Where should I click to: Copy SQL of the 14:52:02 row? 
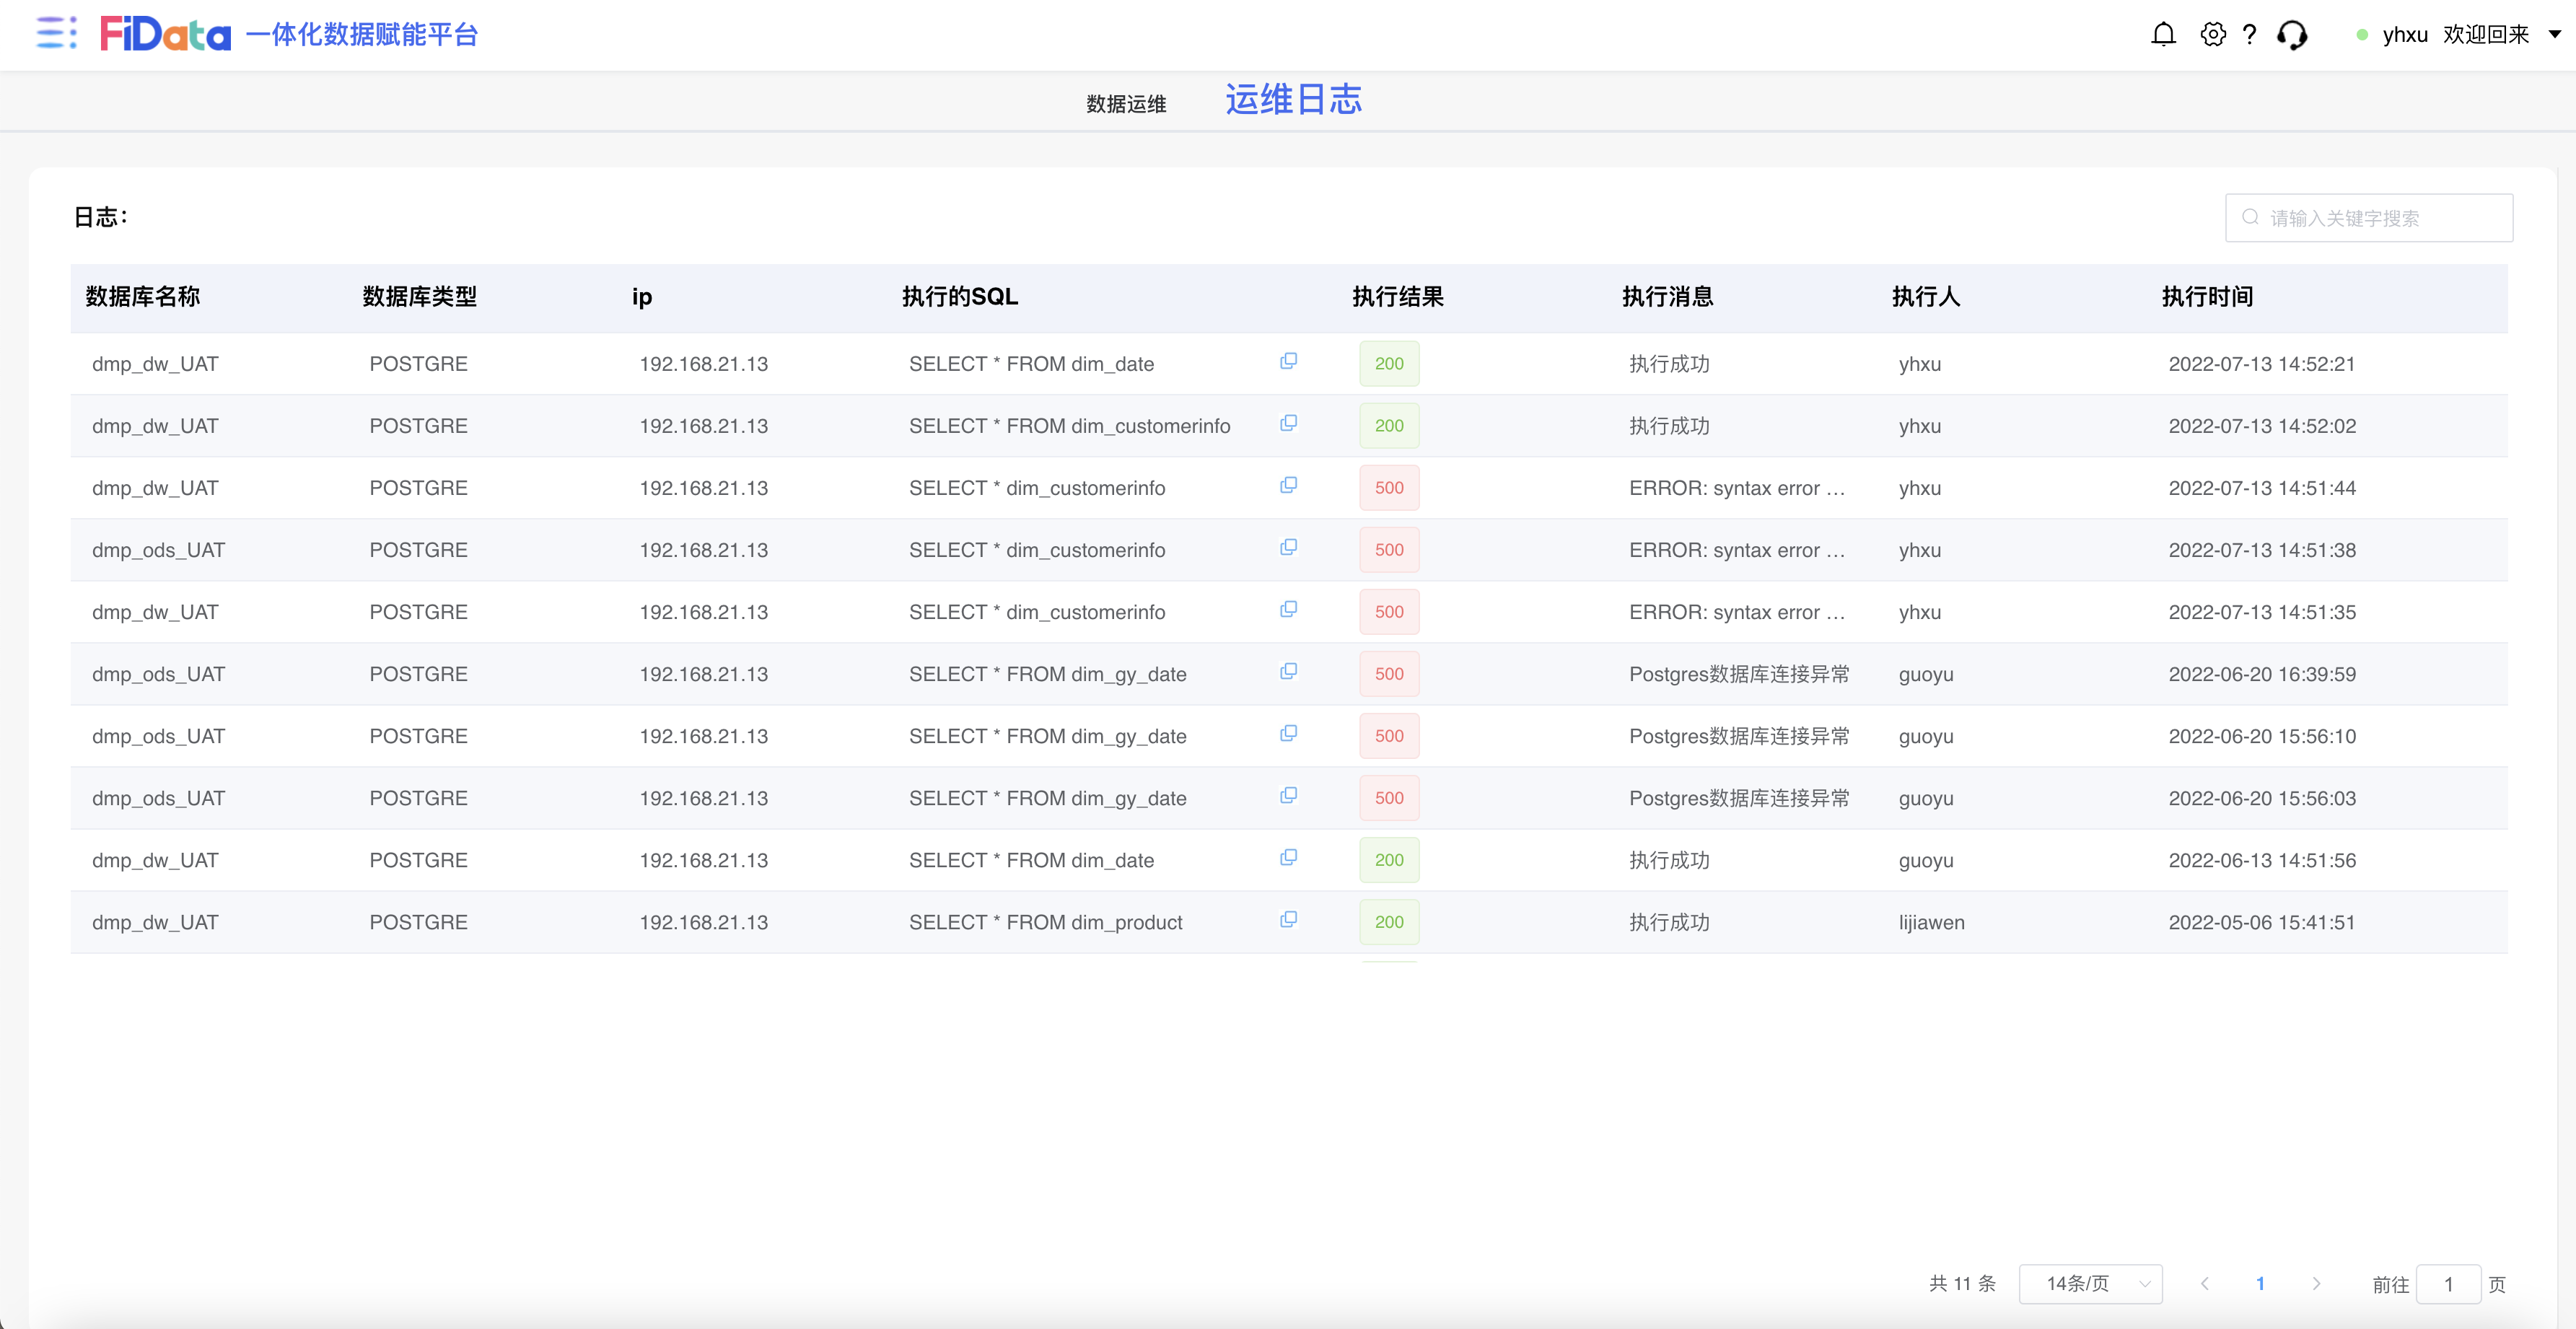[x=1288, y=423]
